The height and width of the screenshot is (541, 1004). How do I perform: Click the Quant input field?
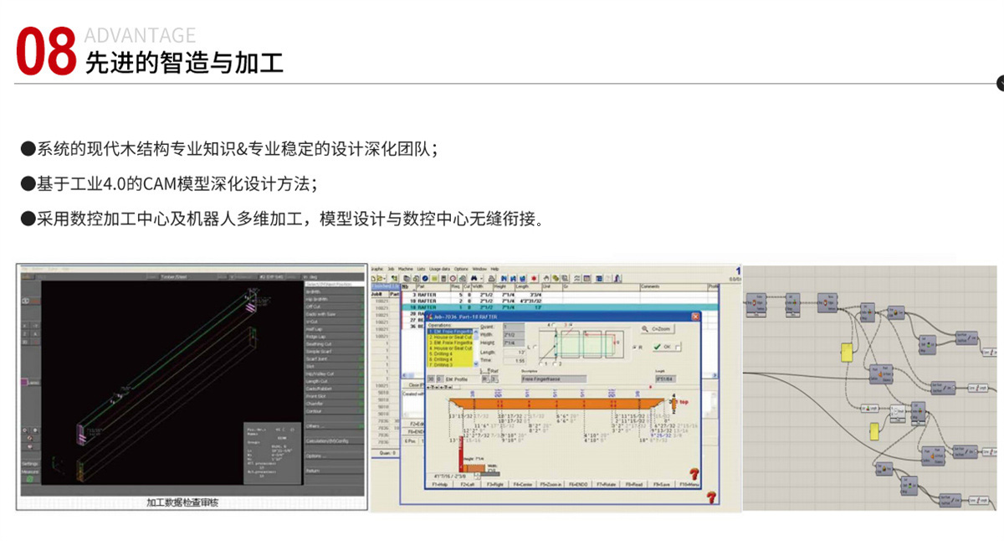pos(514,327)
